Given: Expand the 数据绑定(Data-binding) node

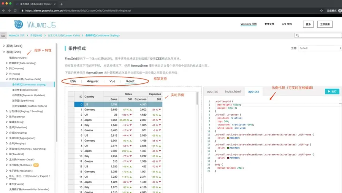Looking at the screenshot, I should pyautogui.click(x=7, y=63).
